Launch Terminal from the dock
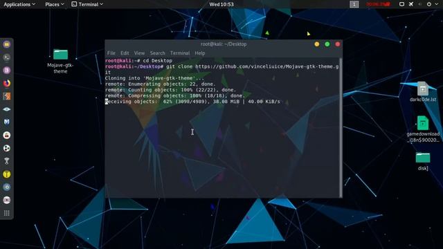The width and height of the screenshot is (443, 249). 7,57
